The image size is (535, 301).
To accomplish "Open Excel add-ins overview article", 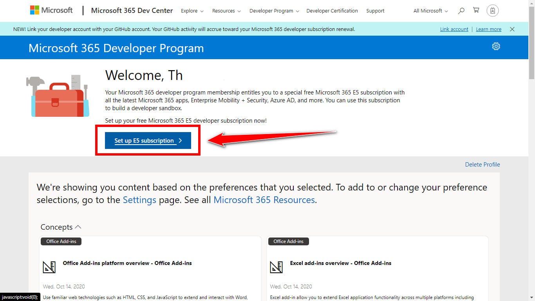I will pos(341,263).
